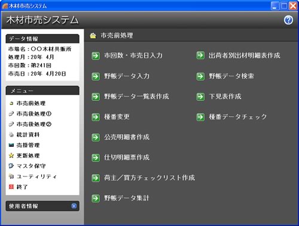Open the 野帳データ入力 link
This screenshot has height=226, width=299.
click(127, 76)
